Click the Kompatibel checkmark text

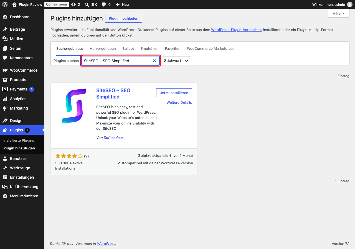[155, 163]
